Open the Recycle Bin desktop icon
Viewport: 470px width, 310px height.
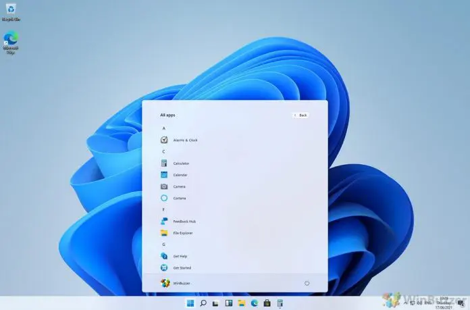[11, 14]
